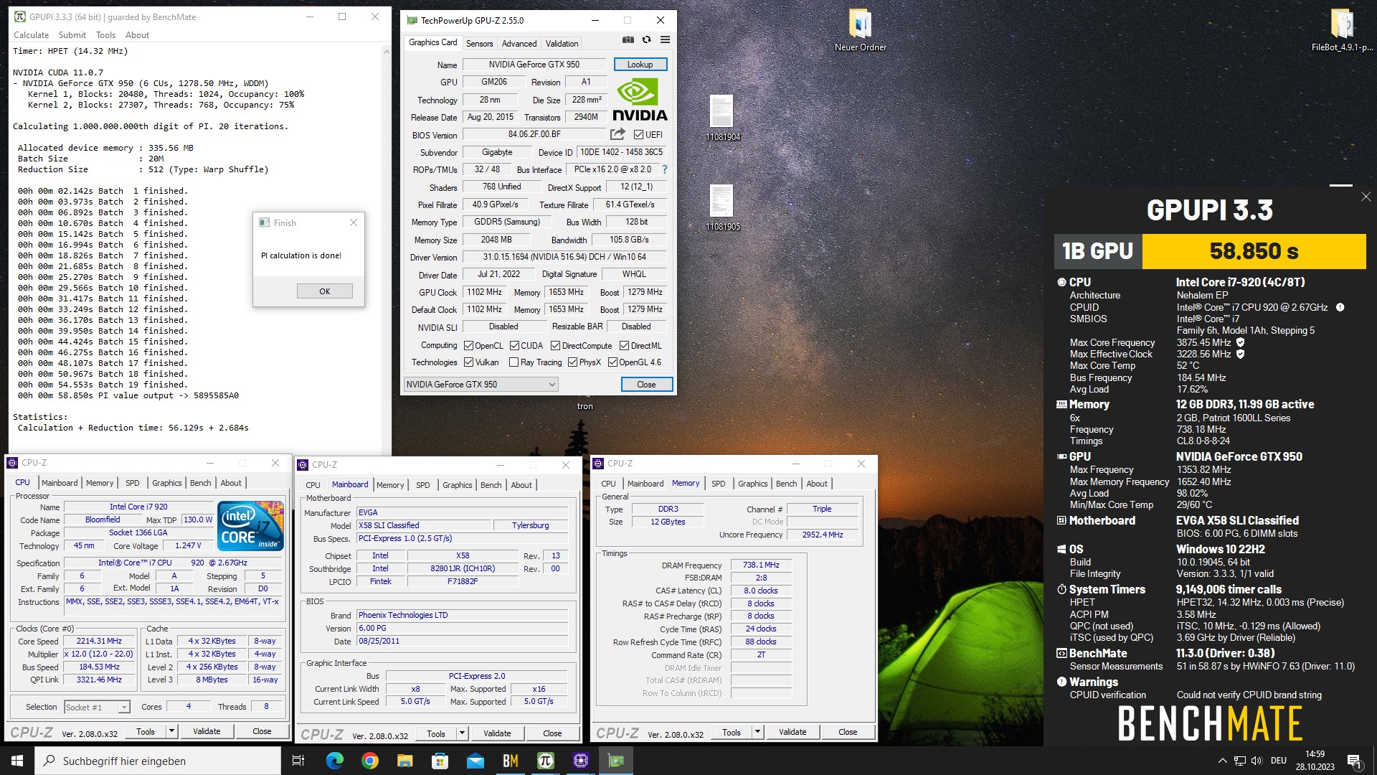Viewport: 1377px width, 775px height.
Task: Switch to GPUPI via its pi taskbar icon
Action: point(546,761)
